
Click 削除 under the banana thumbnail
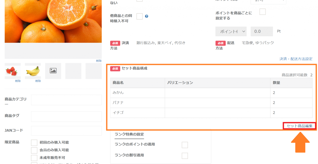38,81
